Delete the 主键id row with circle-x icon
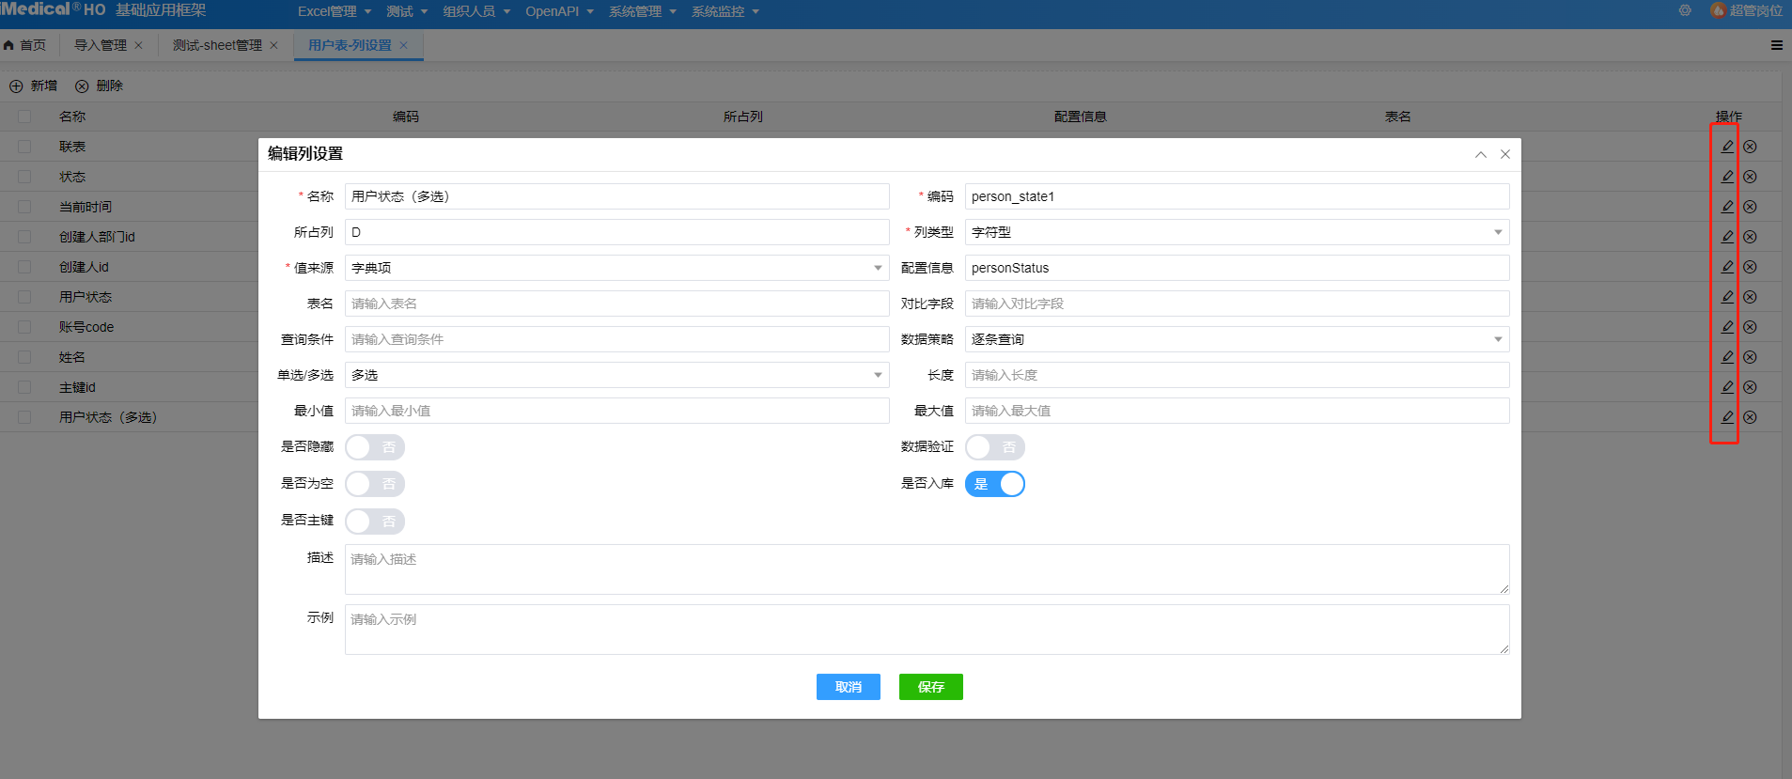Viewport: 1792px width, 779px height. pyautogui.click(x=1750, y=387)
